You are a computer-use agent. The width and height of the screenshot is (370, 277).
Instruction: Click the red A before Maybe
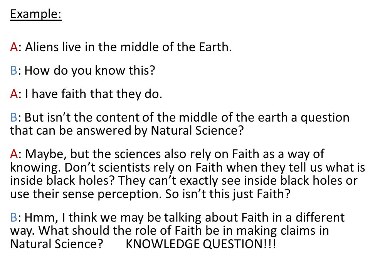tap(14, 154)
